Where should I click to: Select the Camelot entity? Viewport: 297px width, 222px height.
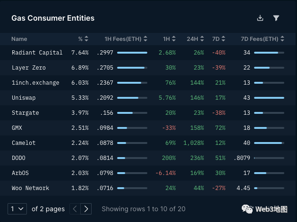tap(24, 143)
